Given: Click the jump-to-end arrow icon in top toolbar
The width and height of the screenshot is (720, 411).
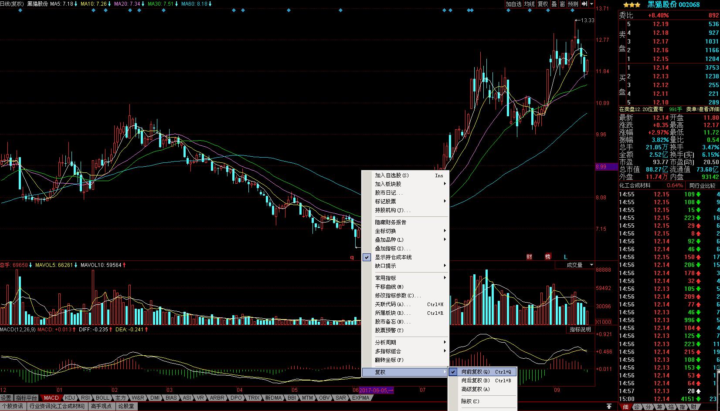Looking at the screenshot, I should pos(584,4).
